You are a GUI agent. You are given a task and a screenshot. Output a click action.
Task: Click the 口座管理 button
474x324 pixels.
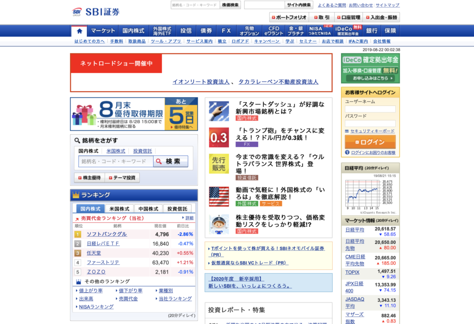[x=349, y=18]
